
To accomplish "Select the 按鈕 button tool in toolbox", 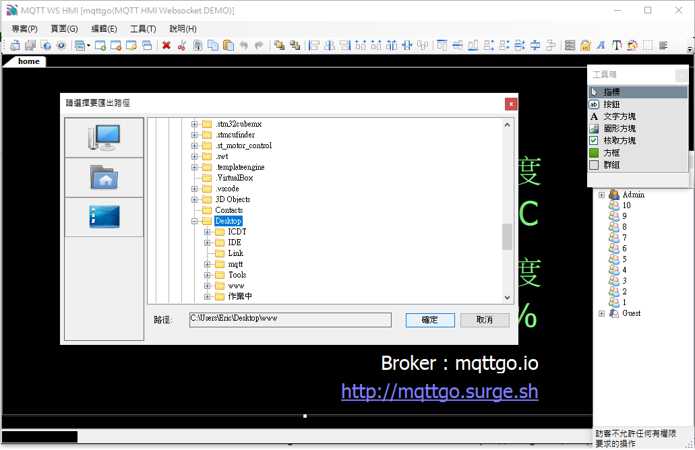I will pos(638,104).
